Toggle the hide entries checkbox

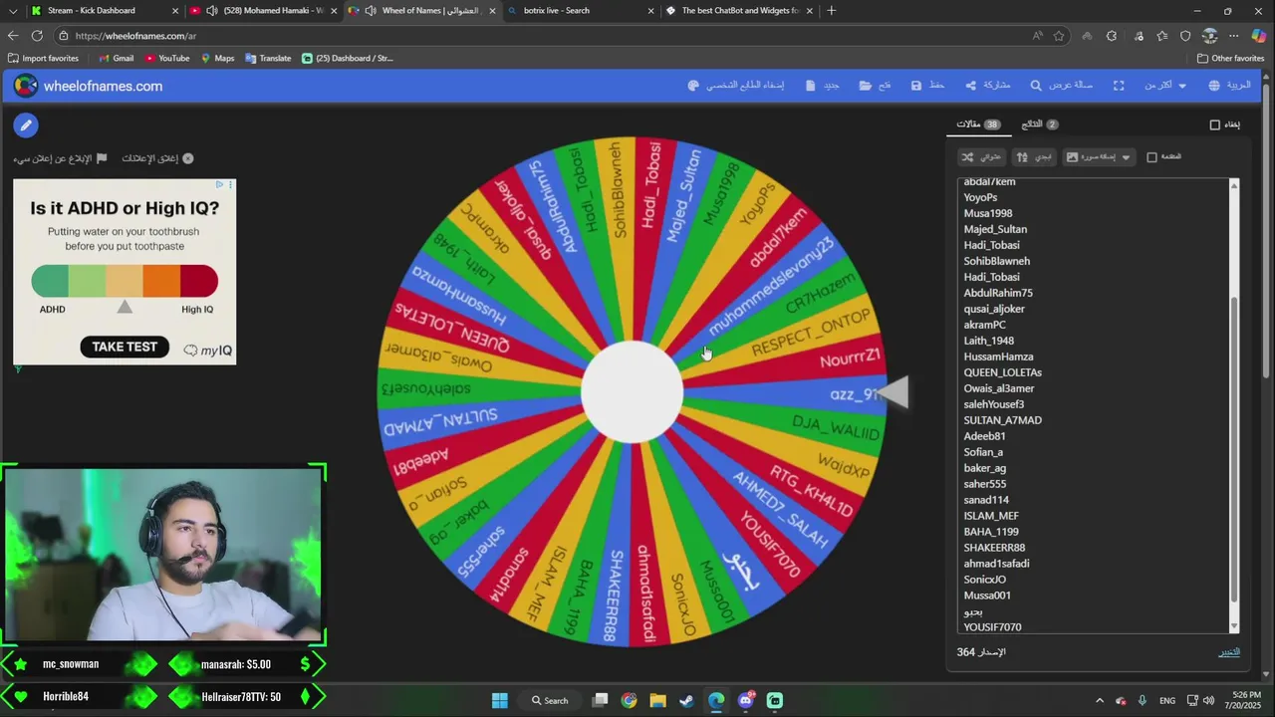click(1214, 124)
